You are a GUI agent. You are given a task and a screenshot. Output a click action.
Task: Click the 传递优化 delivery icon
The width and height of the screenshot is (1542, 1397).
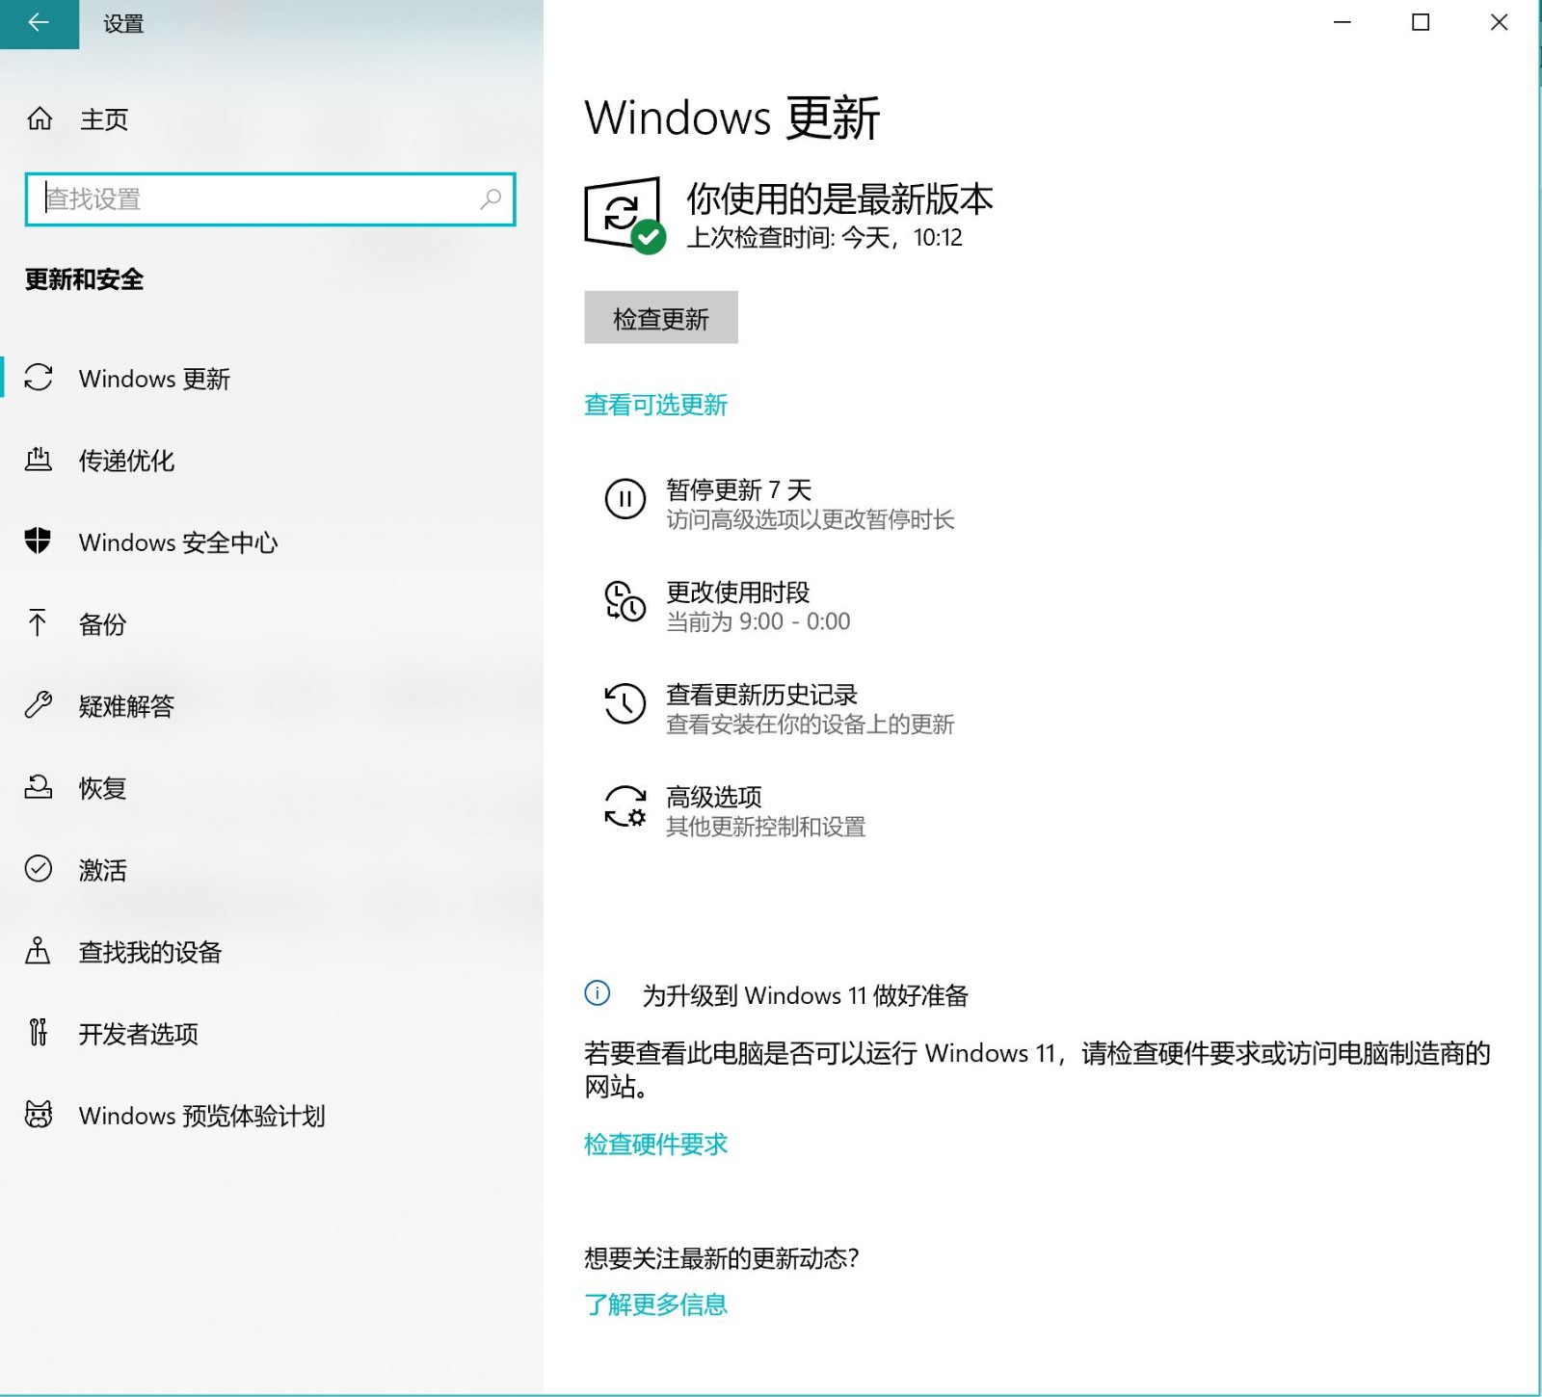tap(39, 460)
